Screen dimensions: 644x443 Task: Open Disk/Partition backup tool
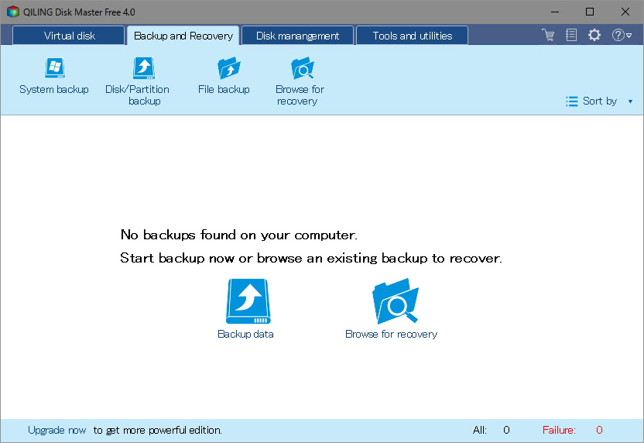point(138,82)
